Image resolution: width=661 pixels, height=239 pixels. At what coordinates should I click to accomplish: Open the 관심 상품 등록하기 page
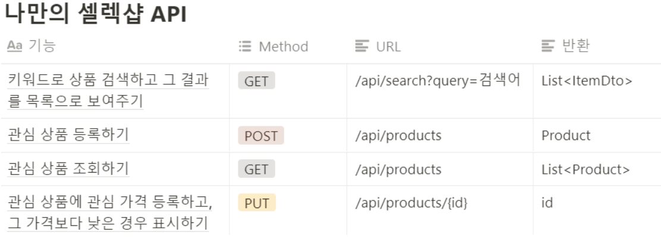coord(68,135)
